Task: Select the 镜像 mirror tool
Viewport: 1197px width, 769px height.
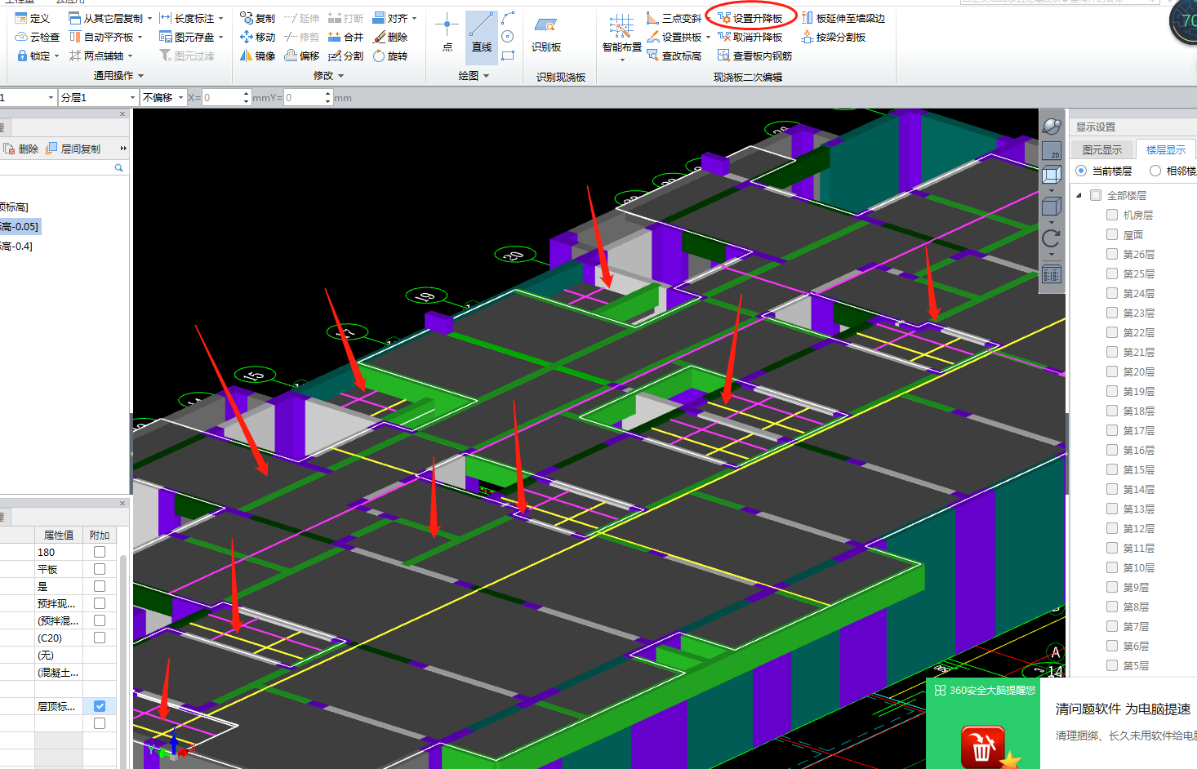Action: (x=257, y=56)
